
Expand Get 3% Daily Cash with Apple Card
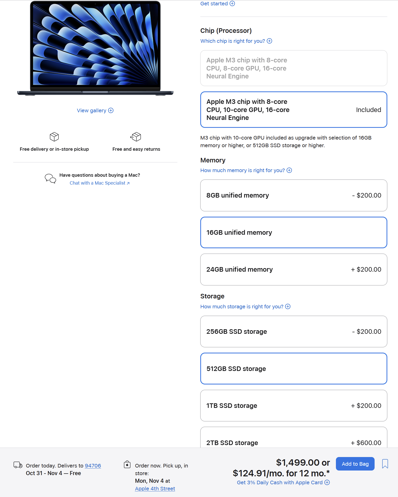(x=283, y=482)
